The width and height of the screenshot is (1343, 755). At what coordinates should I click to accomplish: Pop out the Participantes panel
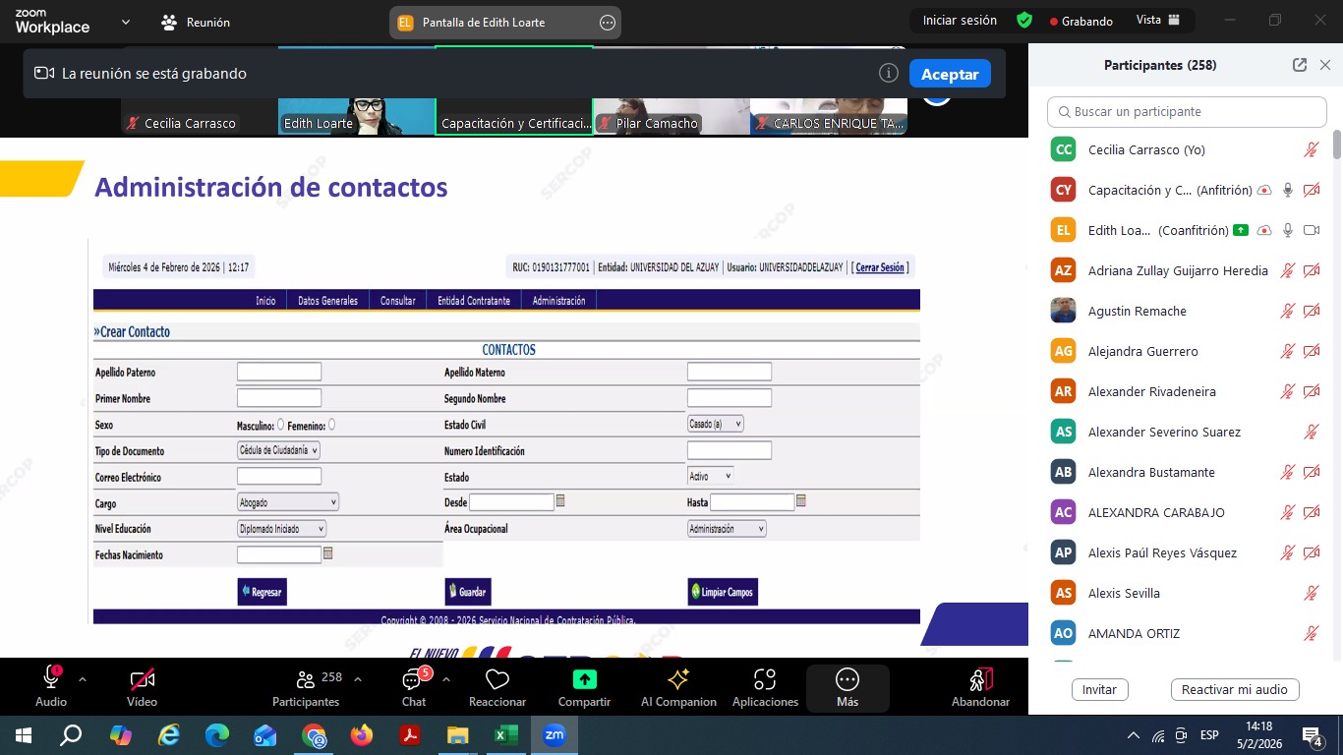1300,65
